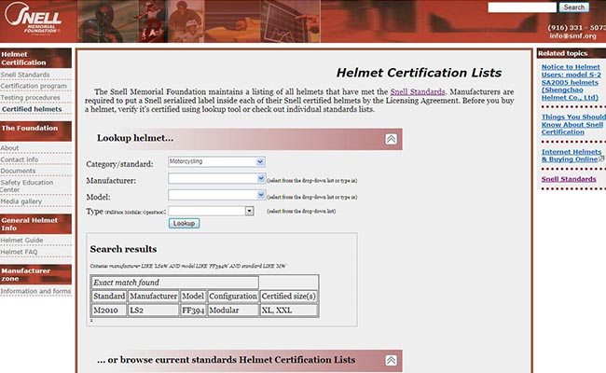
Task: Click The Foundation sidebar header
Action: click(x=35, y=131)
